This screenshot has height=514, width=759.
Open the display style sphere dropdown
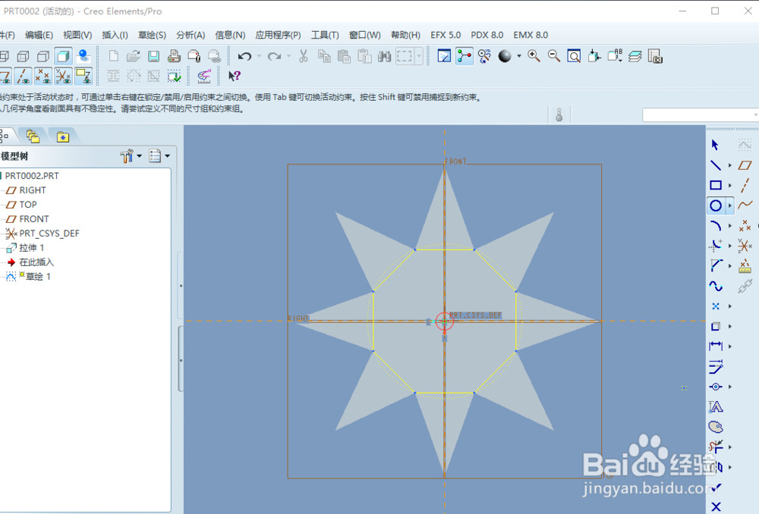pos(519,57)
